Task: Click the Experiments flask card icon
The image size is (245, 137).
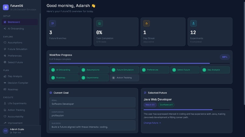Action: [193, 23]
